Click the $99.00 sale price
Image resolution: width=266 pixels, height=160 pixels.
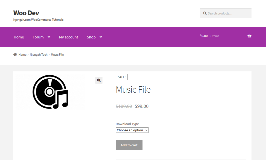coord(142,106)
